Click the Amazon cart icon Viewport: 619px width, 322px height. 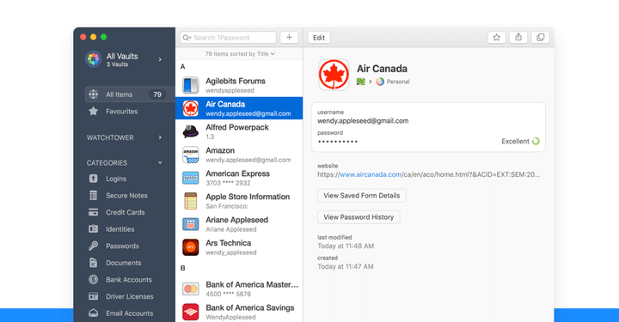[x=191, y=155]
